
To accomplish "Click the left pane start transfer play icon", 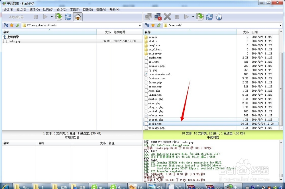I will tap(45, 17).
